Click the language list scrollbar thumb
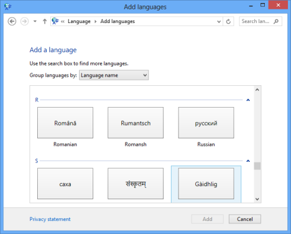This screenshot has height=234, width=291. 257,166
